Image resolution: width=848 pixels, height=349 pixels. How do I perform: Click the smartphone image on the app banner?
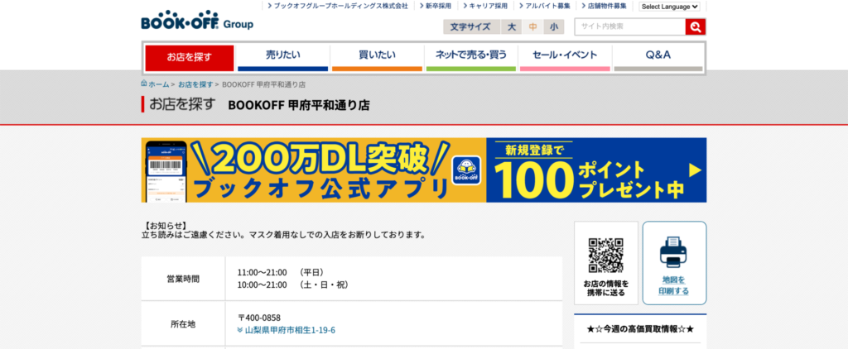(x=165, y=172)
